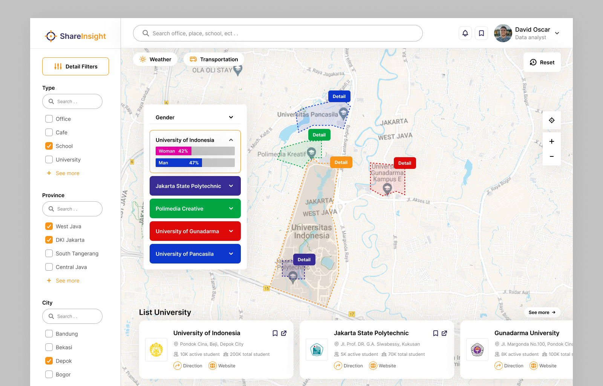Uncheck the School type filter
This screenshot has height=386, width=603.
(49, 146)
